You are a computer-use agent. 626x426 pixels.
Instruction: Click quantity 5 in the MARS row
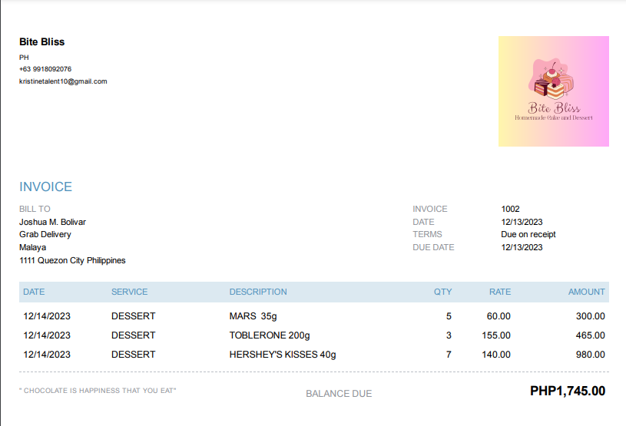(449, 316)
